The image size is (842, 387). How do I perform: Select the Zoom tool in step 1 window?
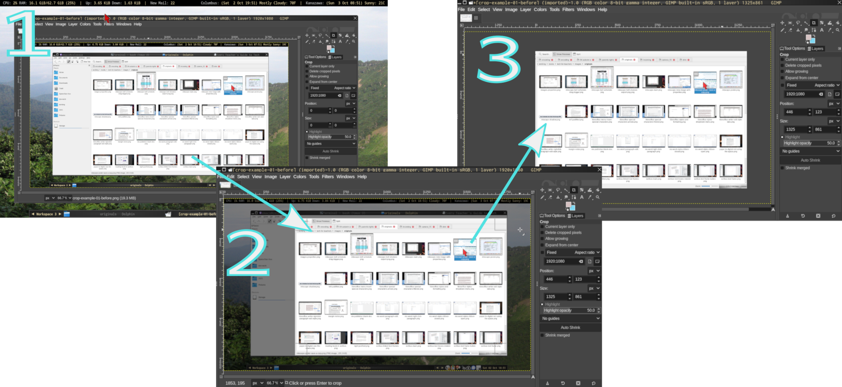point(354,41)
